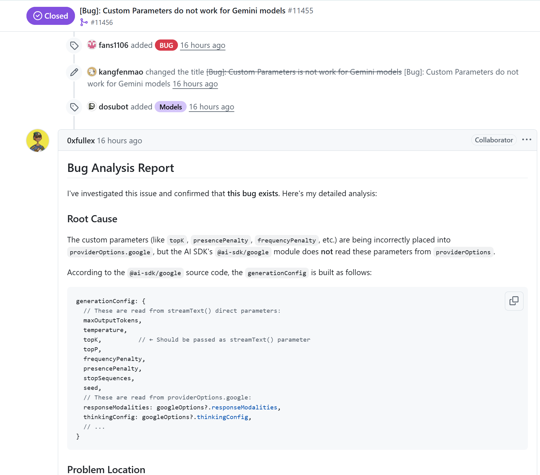Open timestamp link beside BUG label
This screenshot has height=475, width=540.
coord(202,45)
